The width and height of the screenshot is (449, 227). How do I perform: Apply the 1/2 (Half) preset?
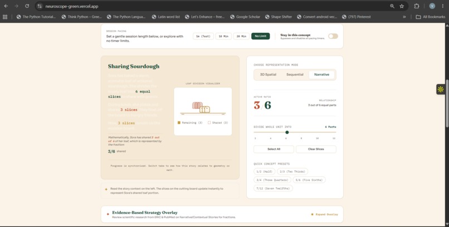pyautogui.click(x=264, y=171)
